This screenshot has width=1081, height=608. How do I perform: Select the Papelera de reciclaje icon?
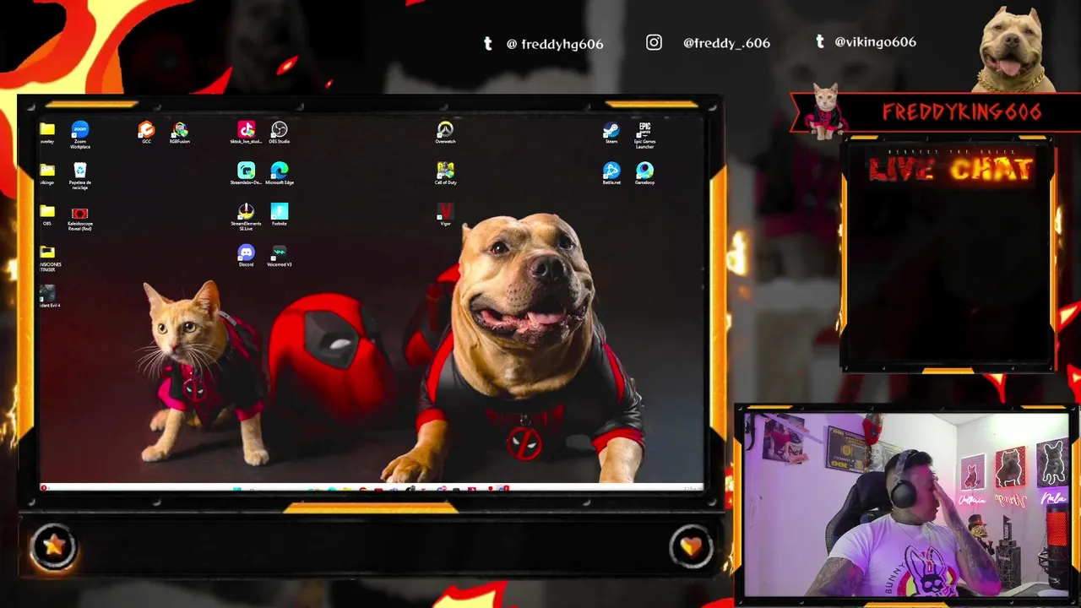[80, 176]
